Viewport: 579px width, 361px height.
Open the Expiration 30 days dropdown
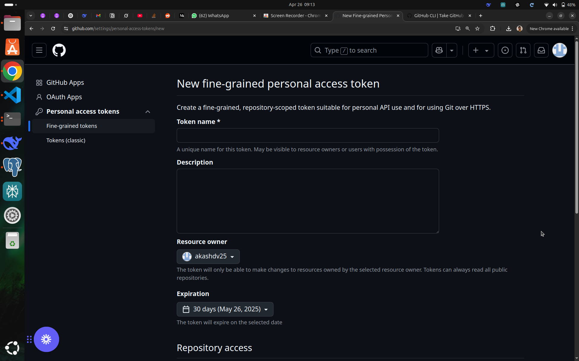pos(225,309)
